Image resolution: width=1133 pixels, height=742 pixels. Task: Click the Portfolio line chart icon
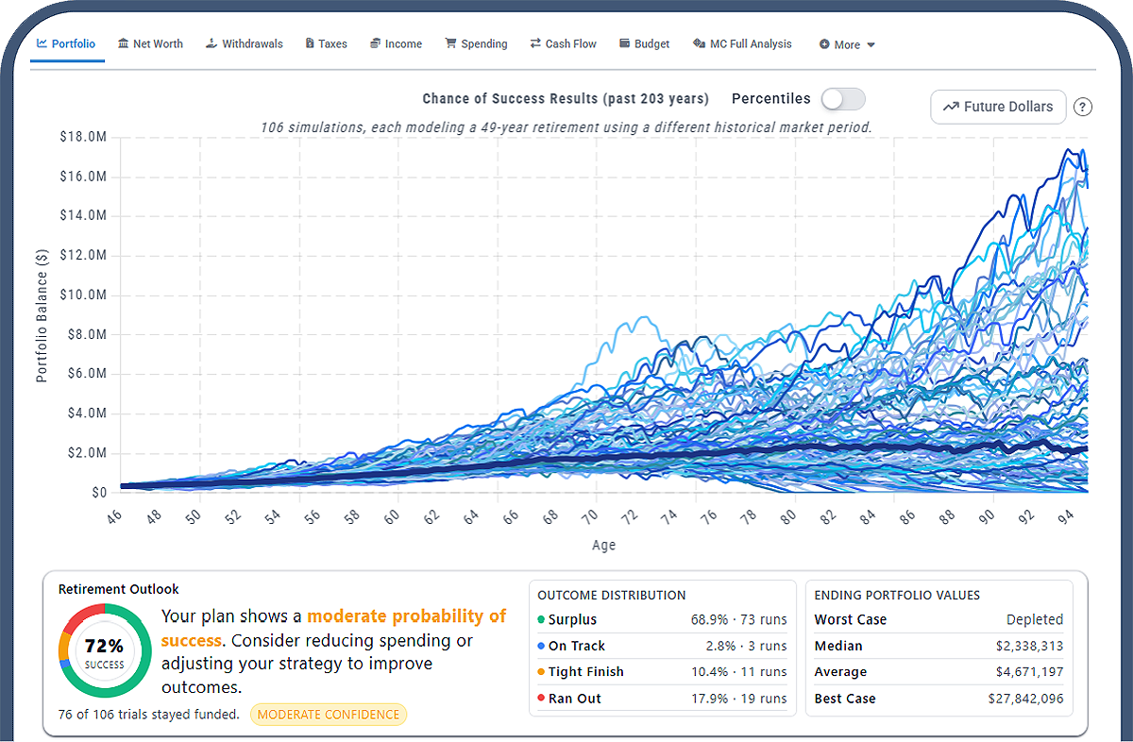pos(43,43)
